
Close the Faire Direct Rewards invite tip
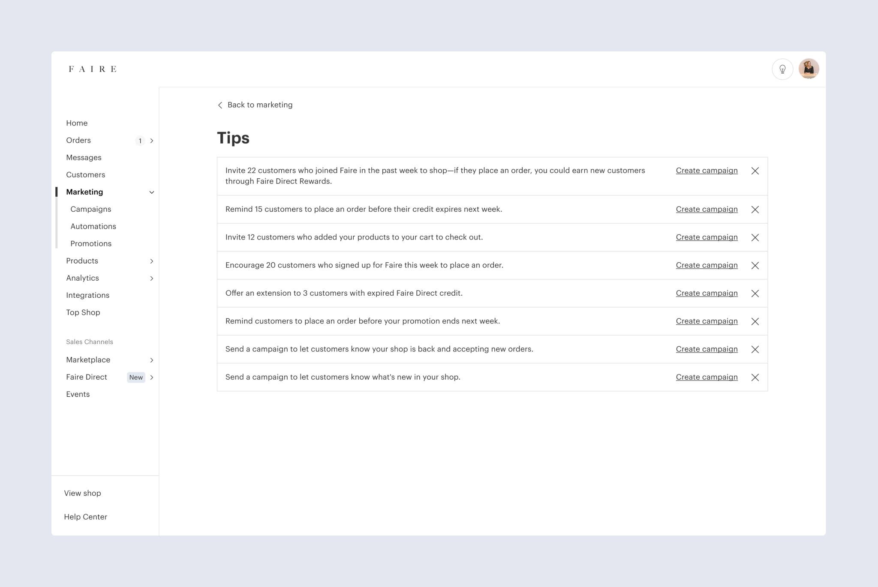755,171
